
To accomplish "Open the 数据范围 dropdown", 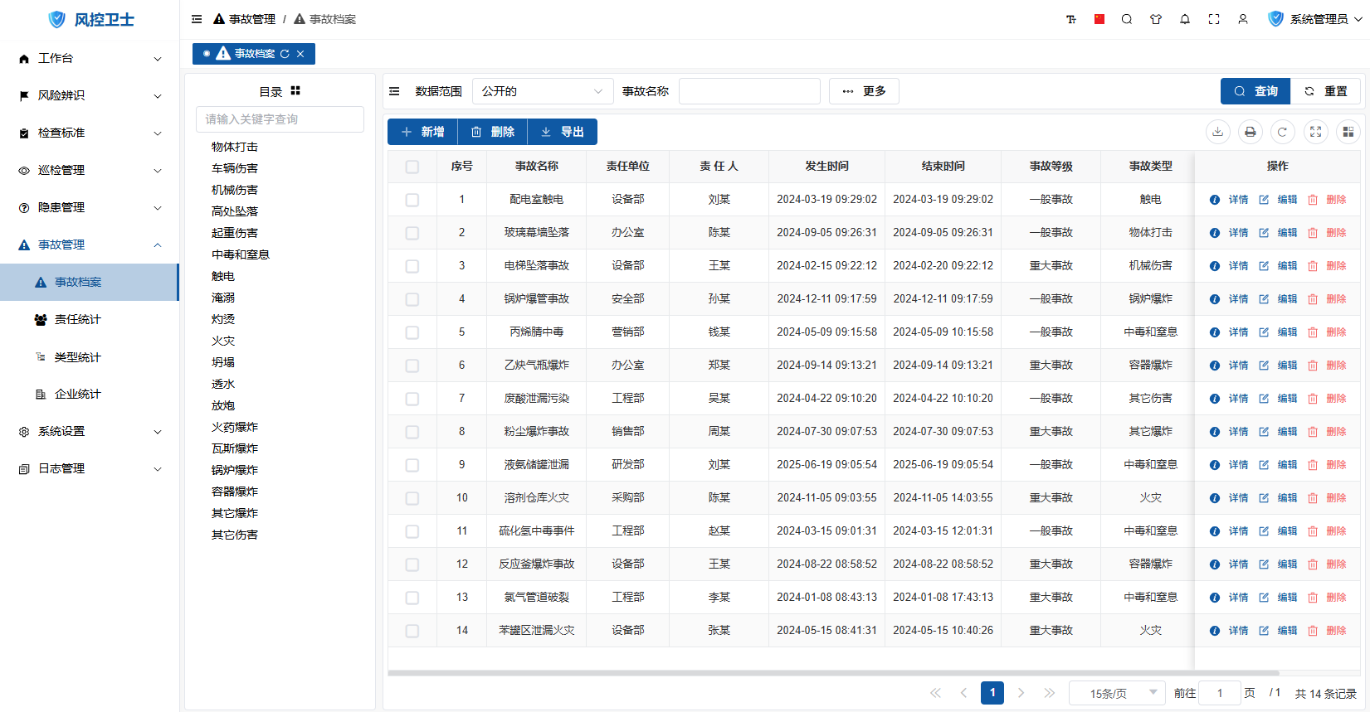I will point(542,91).
